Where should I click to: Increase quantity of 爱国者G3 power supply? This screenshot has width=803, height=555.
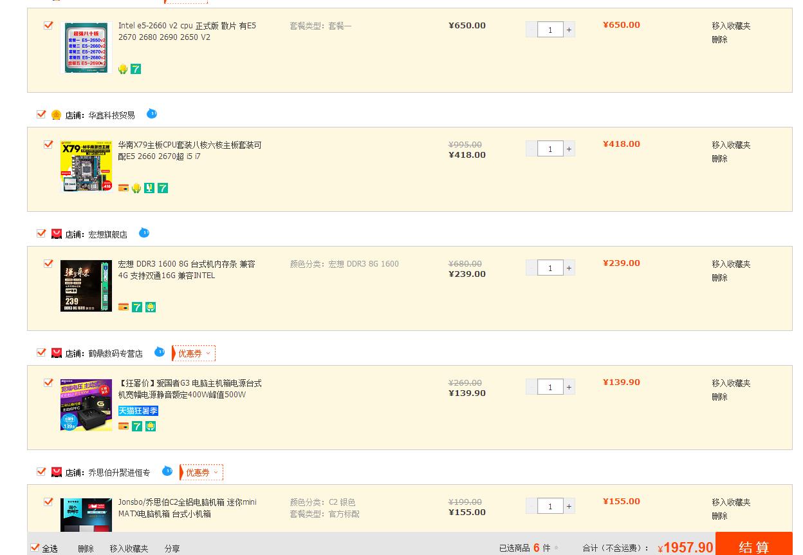pyautogui.click(x=569, y=387)
